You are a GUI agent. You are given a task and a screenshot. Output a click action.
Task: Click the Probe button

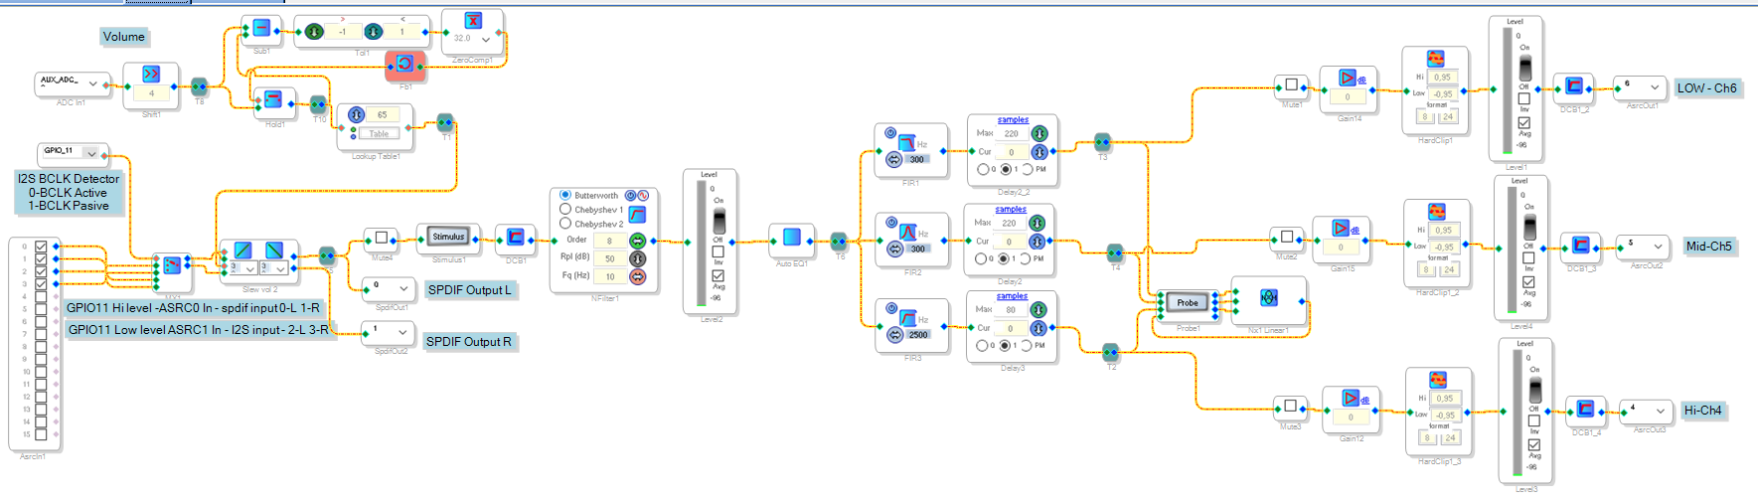pyautogui.click(x=1188, y=302)
